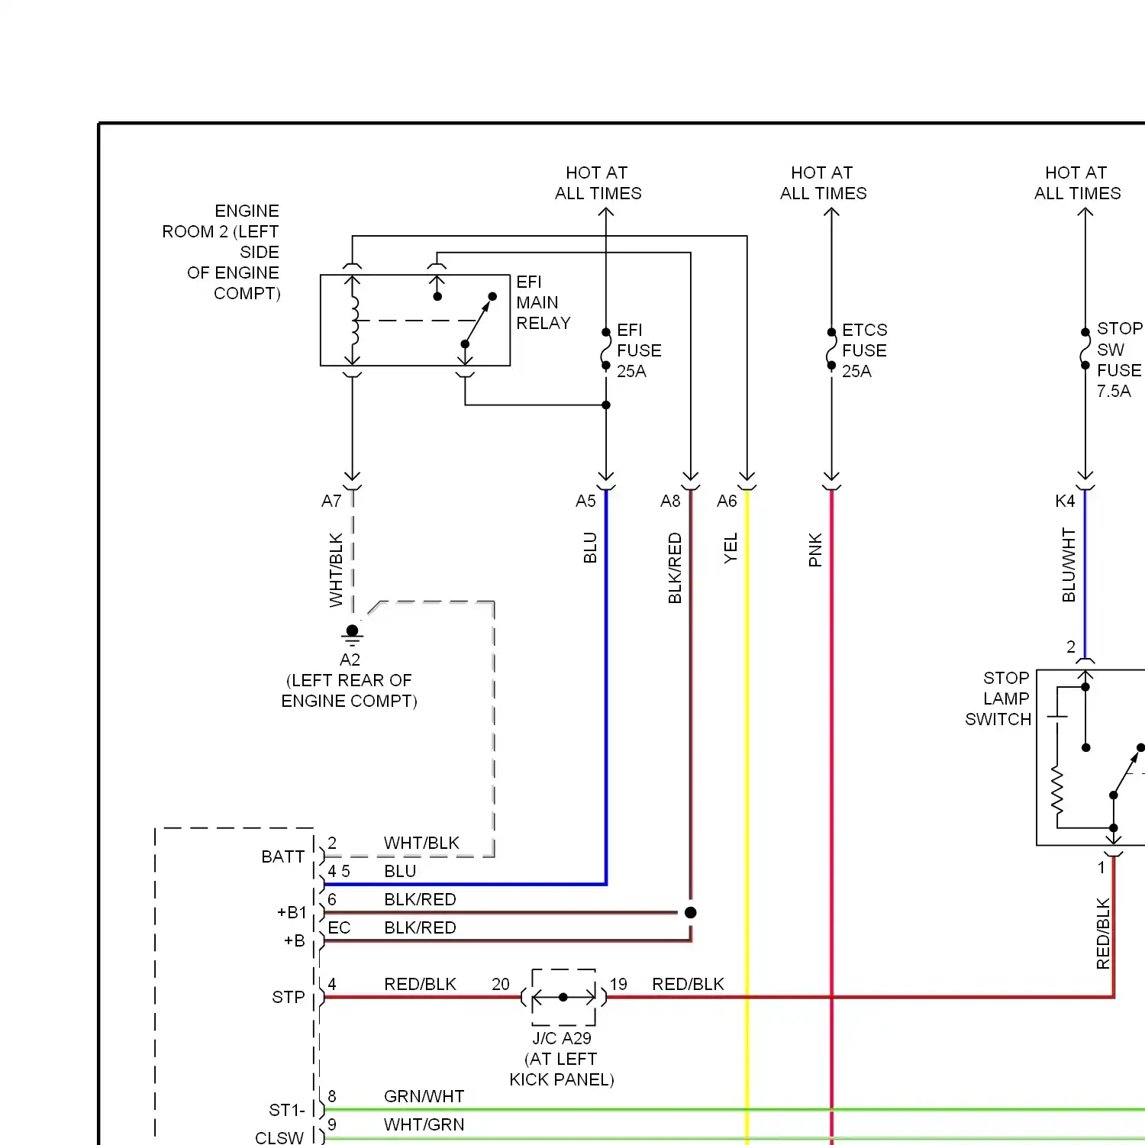Click the EFI main relay coil symbol
1145x1145 pixels.
(x=353, y=321)
